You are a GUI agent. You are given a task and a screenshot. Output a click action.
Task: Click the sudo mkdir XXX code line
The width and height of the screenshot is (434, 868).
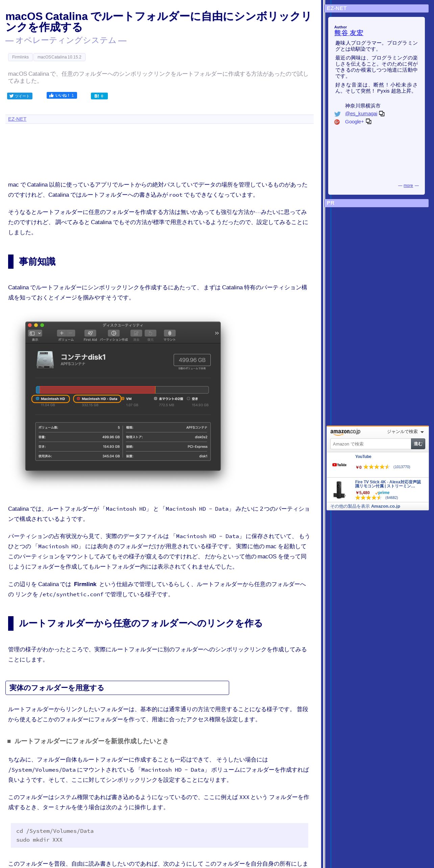pyautogui.click(x=39, y=840)
